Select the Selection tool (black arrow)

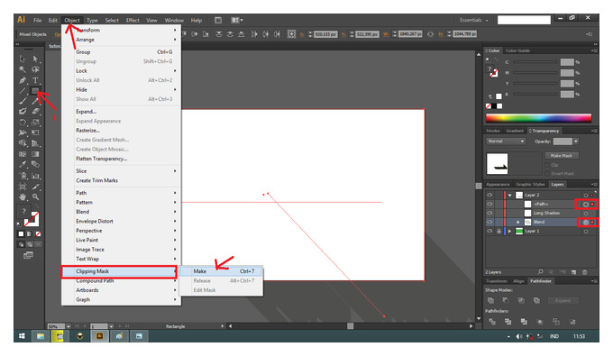pos(23,59)
